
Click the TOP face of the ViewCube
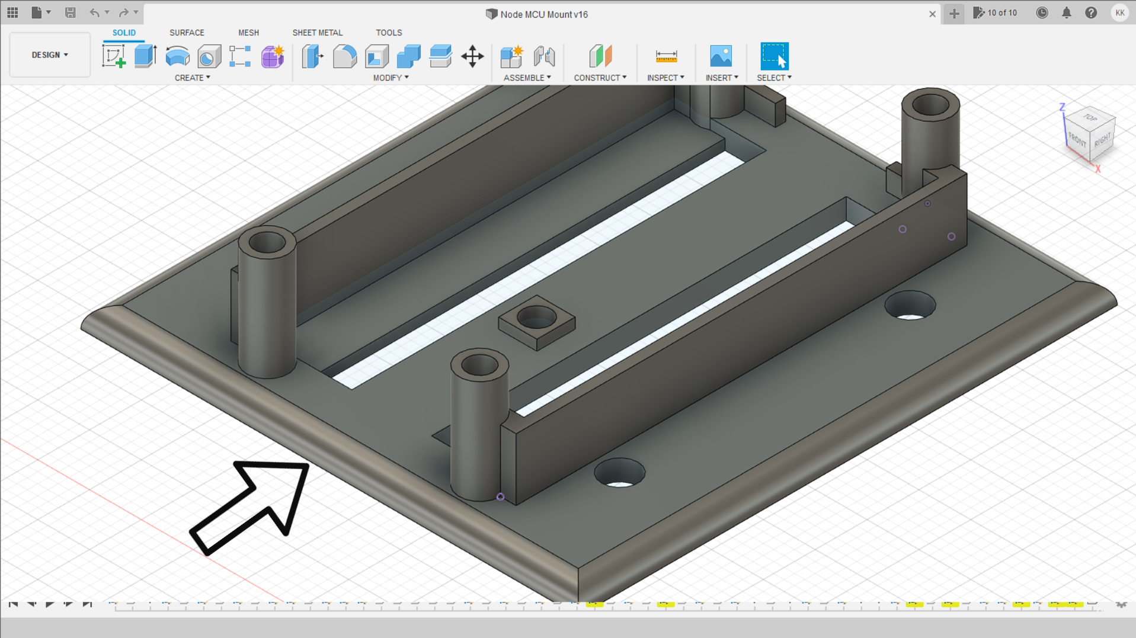(1089, 118)
